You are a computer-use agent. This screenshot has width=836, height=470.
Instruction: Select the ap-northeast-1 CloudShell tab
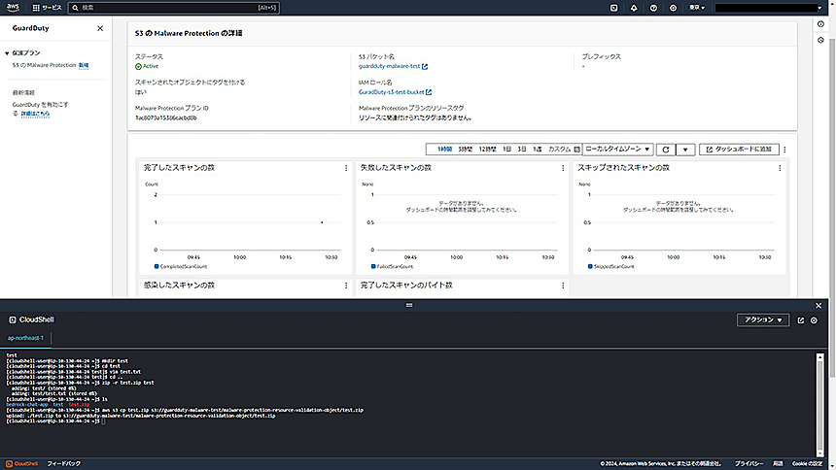[x=25, y=338]
